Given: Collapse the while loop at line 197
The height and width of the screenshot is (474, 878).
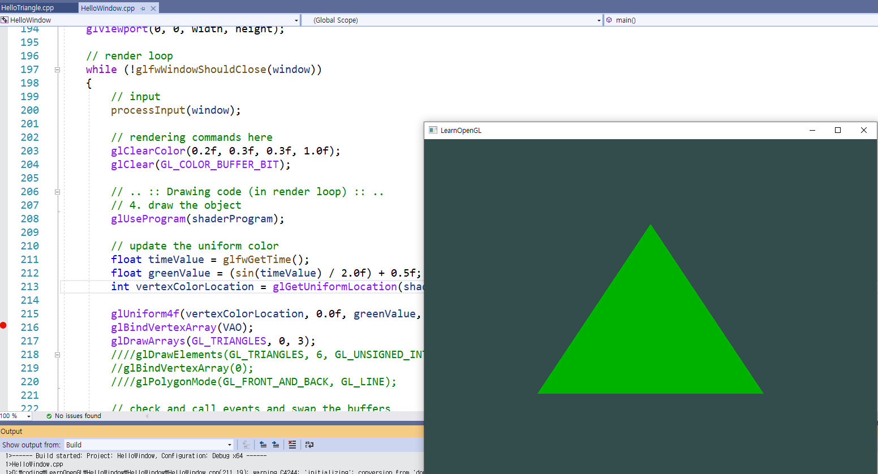Looking at the screenshot, I should click(57, 70).
